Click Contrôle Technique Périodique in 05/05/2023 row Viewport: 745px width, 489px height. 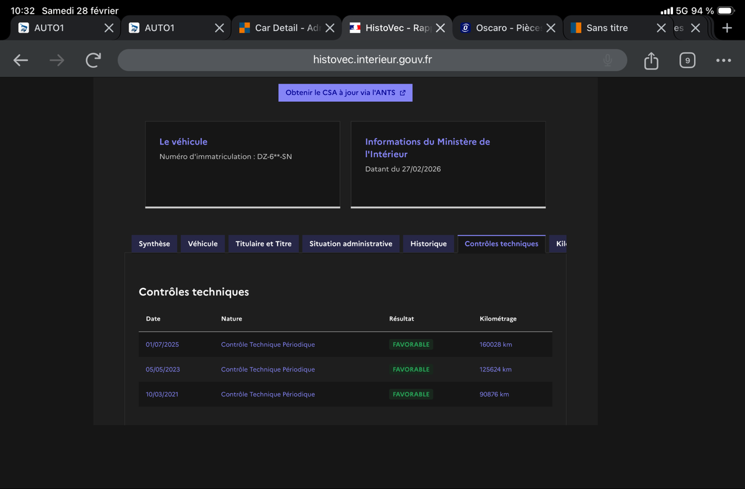[x=268, y=369]
